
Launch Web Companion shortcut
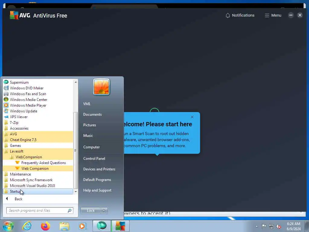(x=38, y=168)
